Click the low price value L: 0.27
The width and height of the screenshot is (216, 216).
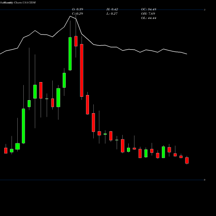coord(112,14)
